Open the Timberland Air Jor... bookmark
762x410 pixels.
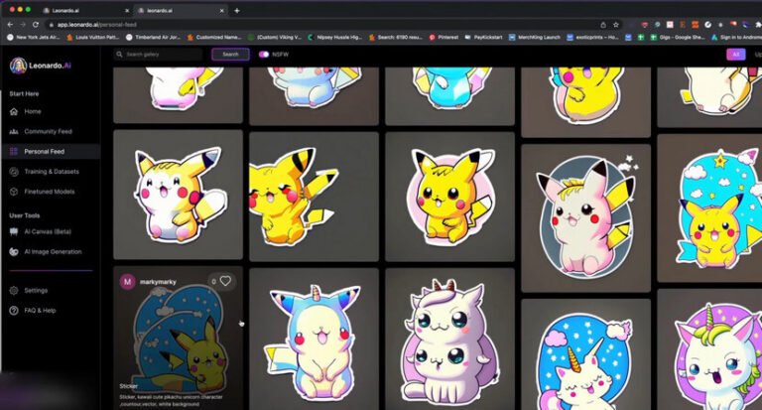(153, 37)
